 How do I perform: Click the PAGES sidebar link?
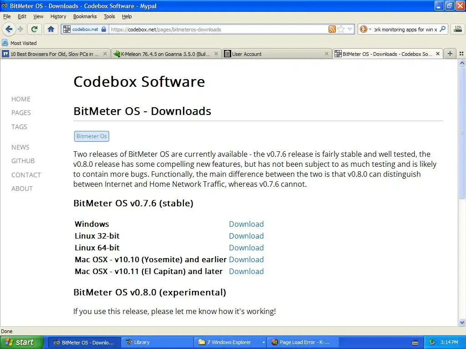pos(21,113)
